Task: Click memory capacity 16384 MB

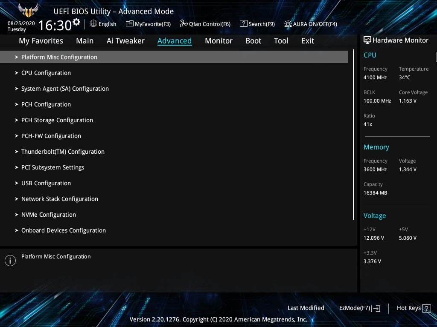Action: (375, 193)
